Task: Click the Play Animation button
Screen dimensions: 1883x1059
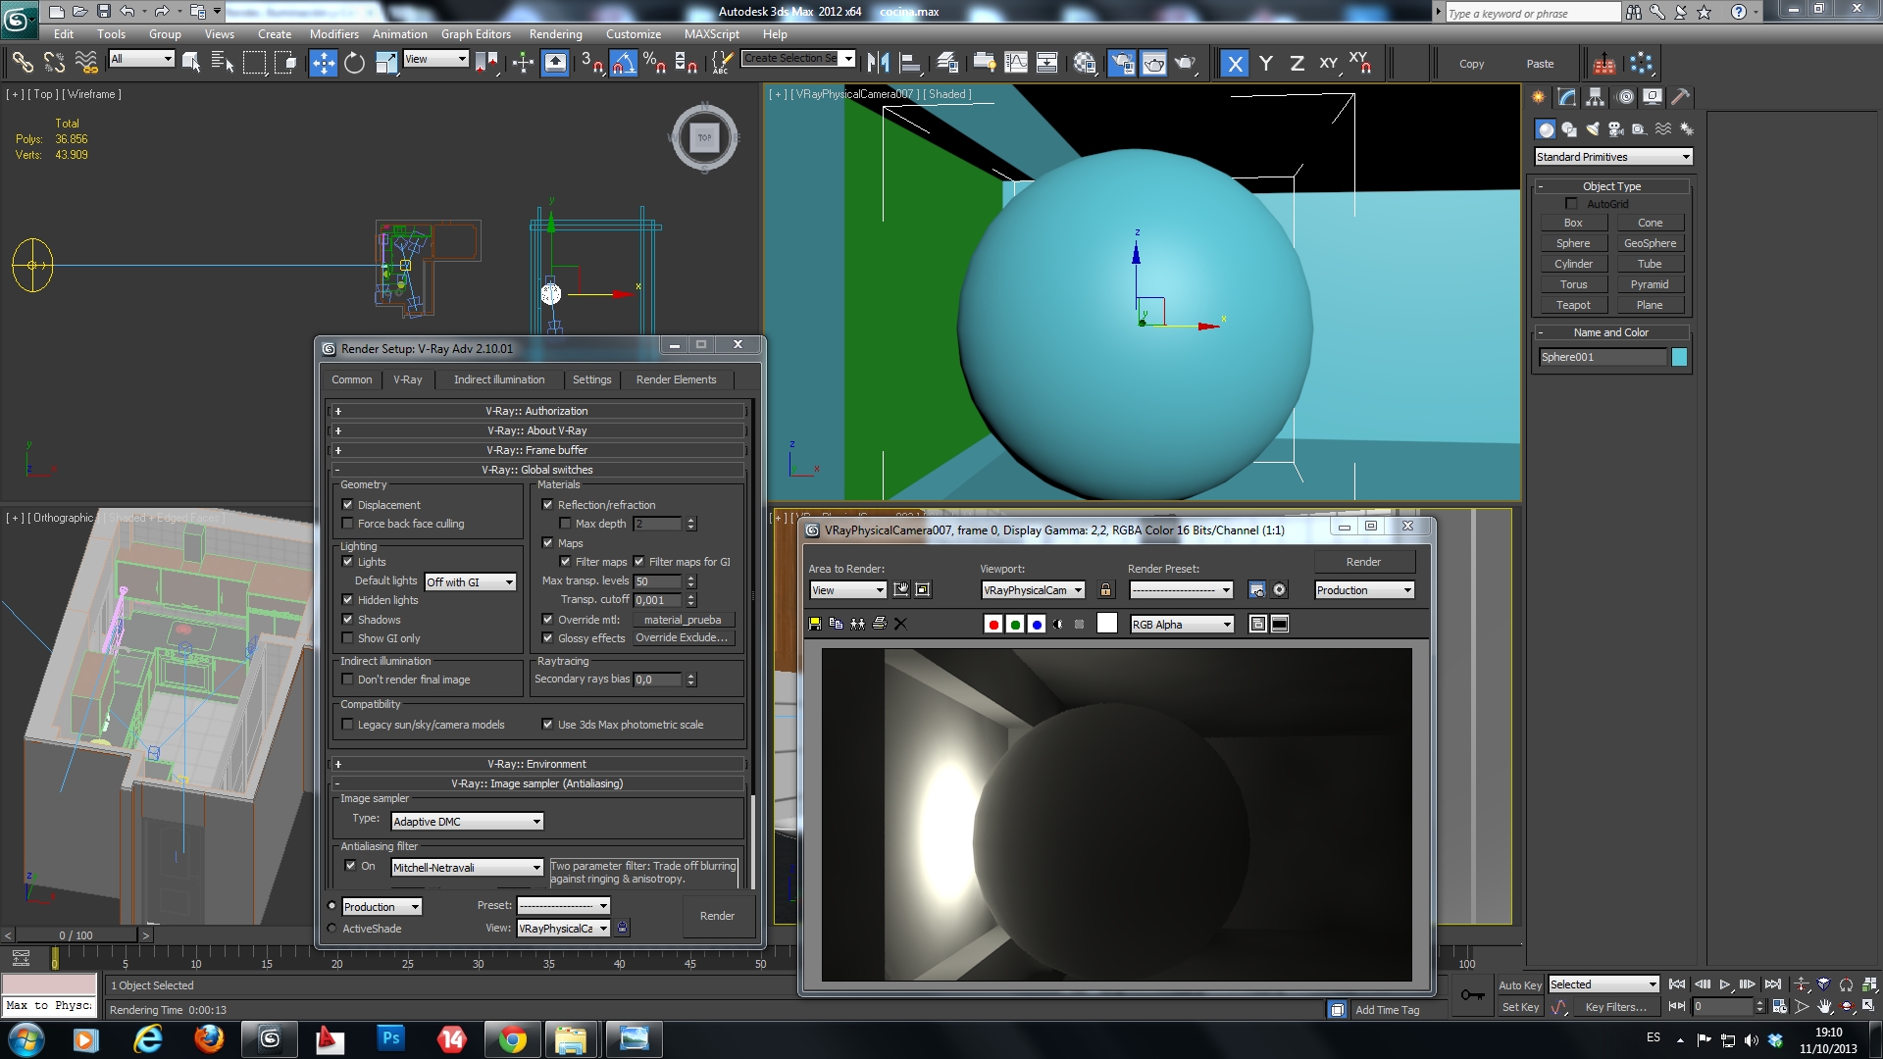Action: tap(1725, 984)
